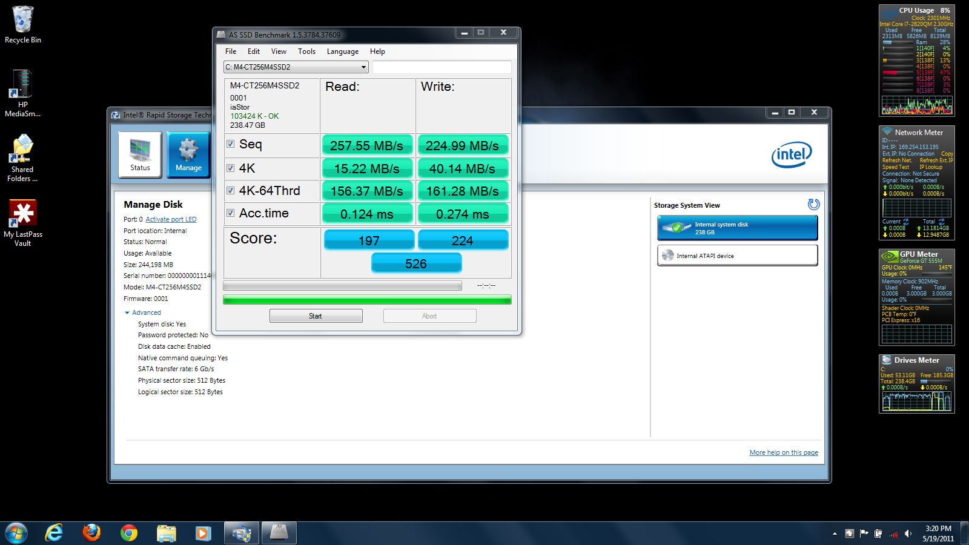
Task: Click the volume speaker tray icon
Action: [x=908, y=533]
